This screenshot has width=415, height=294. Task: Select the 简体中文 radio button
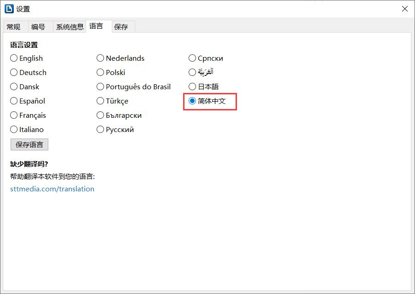[207, 101]
